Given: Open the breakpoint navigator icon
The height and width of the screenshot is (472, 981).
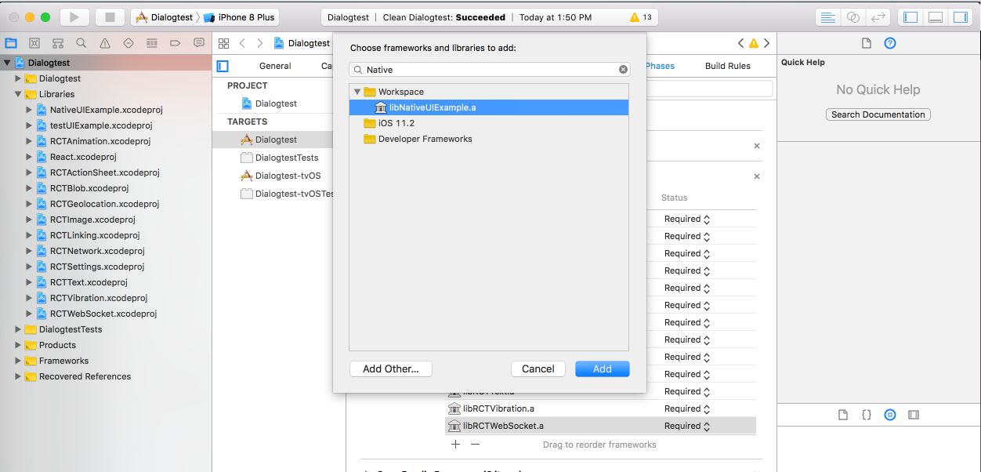Looking at the screenshot, I should coord(174,43).
